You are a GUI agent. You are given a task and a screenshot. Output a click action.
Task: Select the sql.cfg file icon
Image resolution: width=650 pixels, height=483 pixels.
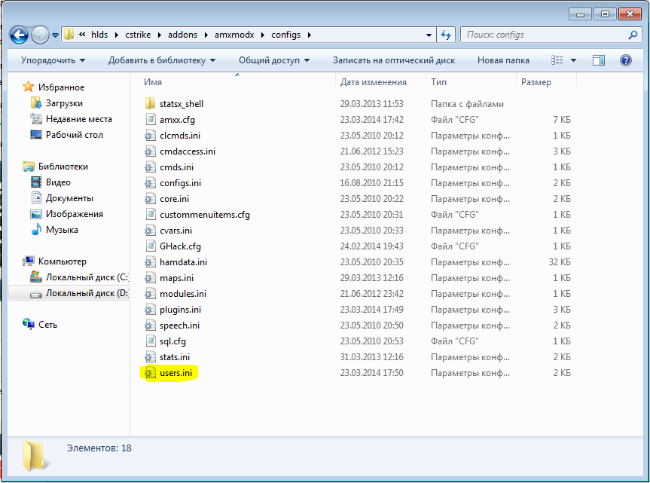pos(150,341)
